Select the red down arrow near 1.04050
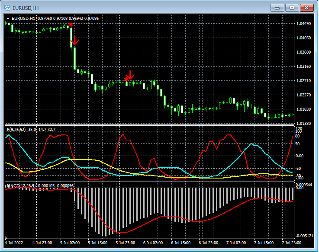319x252 pixels. [x=74, y=41]
